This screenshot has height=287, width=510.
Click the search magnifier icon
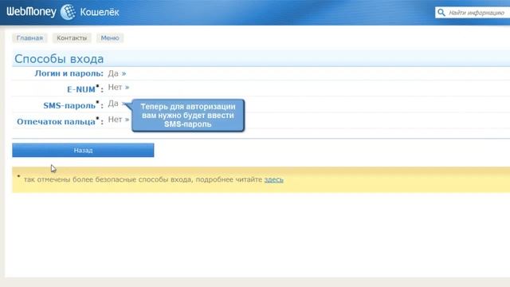click(441, 13)
